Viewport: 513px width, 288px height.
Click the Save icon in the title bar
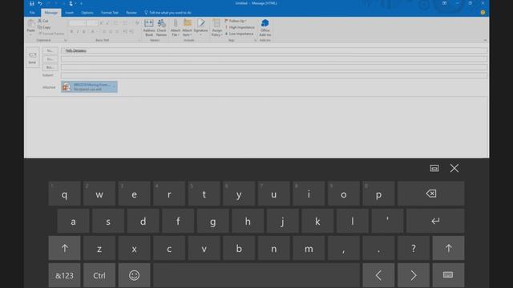[32, 3]
